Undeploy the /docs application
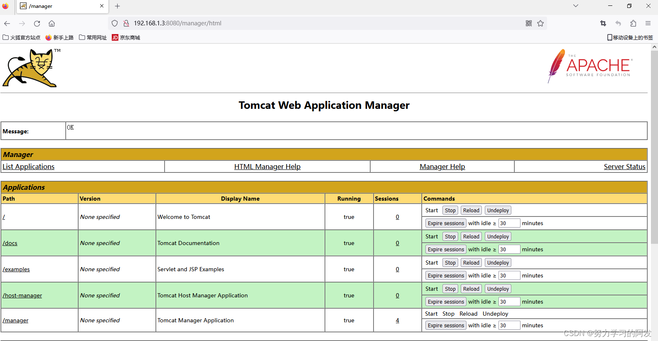Screen dimensions: 658x341 coord(498,237)
